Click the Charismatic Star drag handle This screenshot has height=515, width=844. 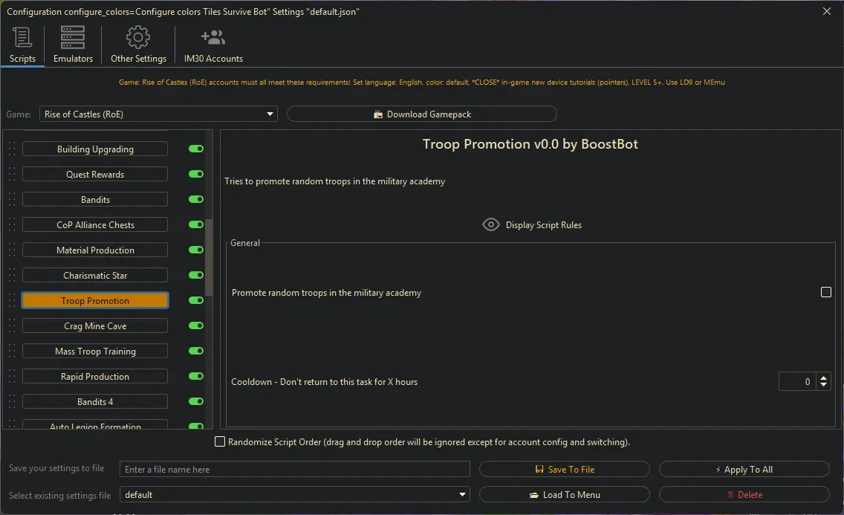[12, 276]
